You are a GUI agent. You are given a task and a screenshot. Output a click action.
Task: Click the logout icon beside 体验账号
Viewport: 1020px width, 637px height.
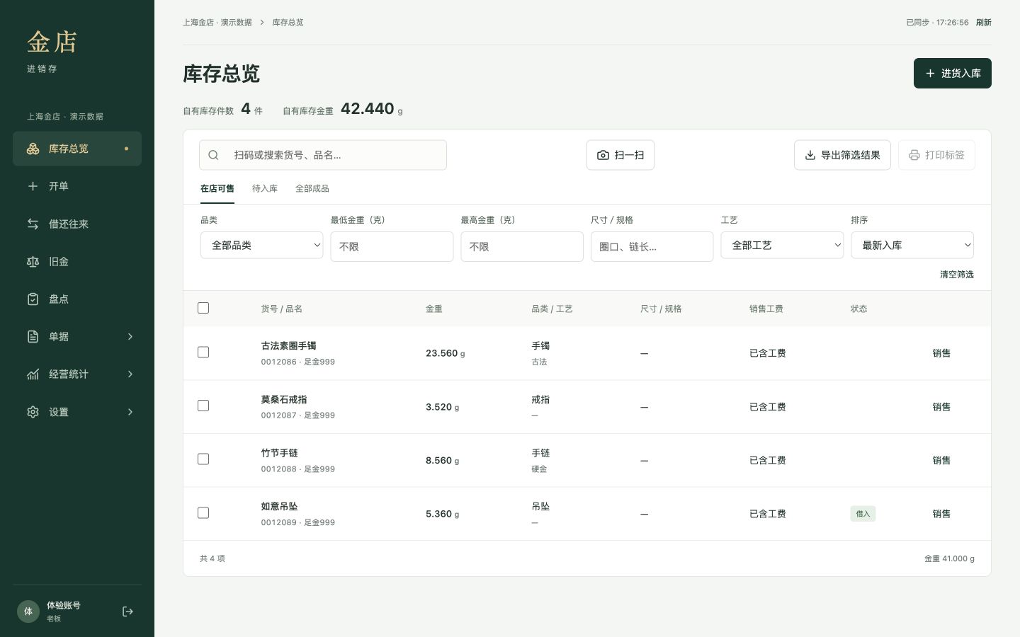(127, 612)
